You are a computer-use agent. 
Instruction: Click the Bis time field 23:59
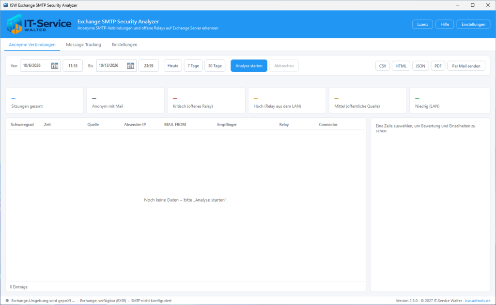click(x=148, y=65)
